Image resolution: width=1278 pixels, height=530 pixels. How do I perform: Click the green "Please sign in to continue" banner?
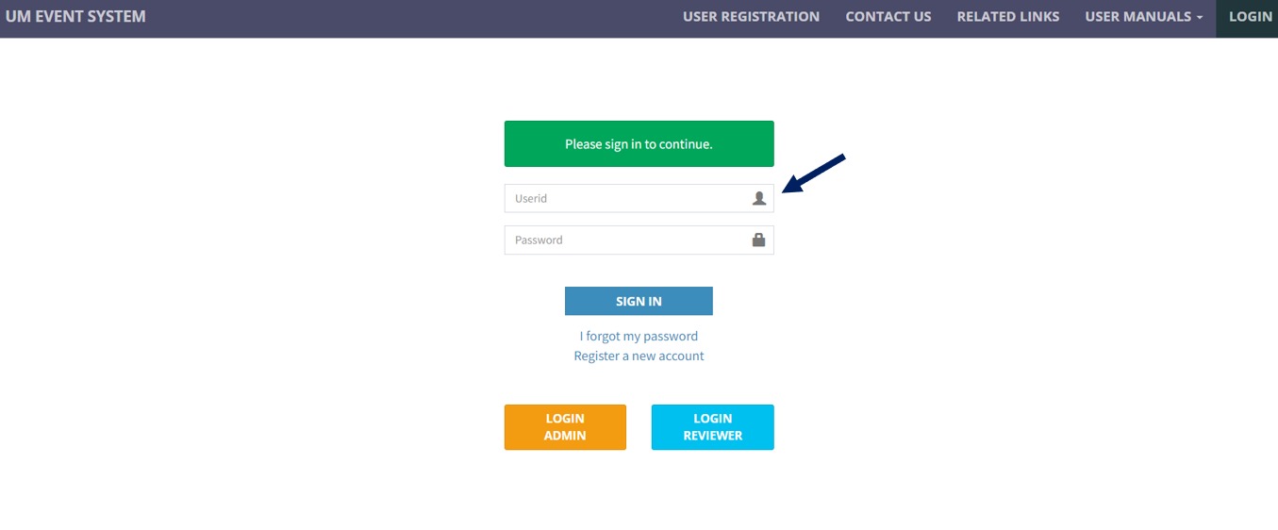(x=639, y=144)
